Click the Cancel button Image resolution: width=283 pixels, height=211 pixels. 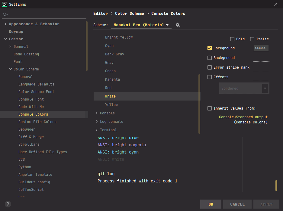pyautogui.click(x=237, y=204)
